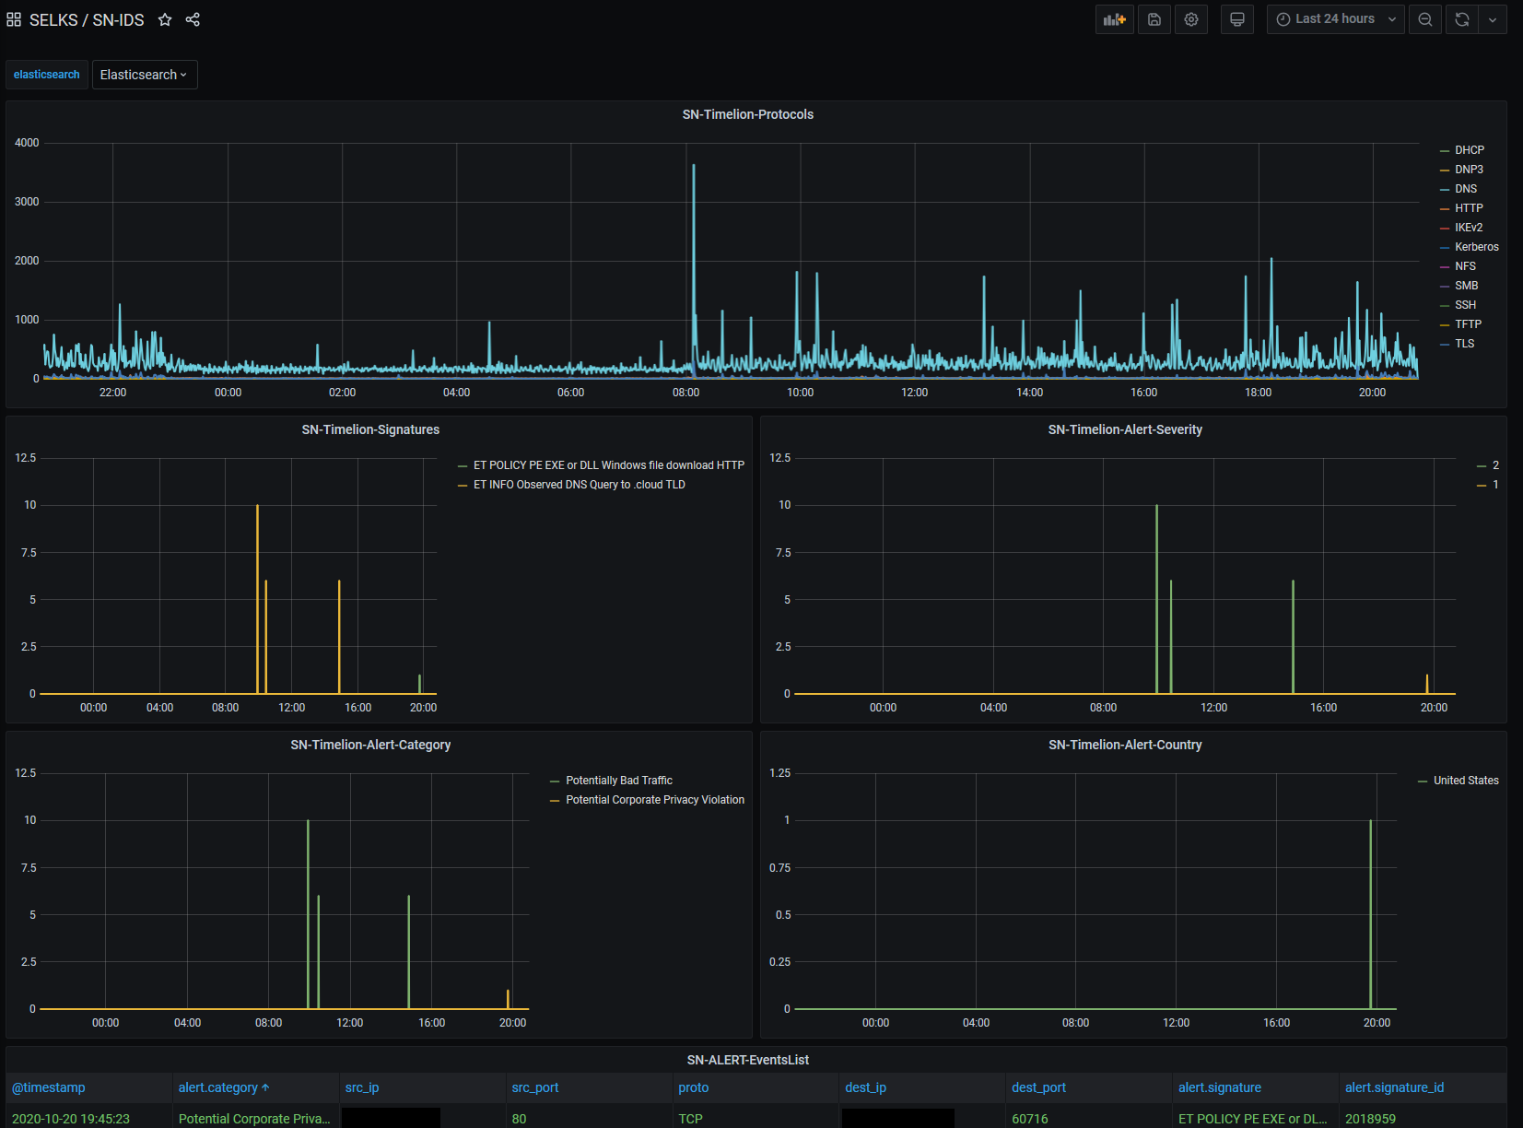Sort table by @timestamp column
Screen dimensions: 1523x1128
pos(49,1087)
